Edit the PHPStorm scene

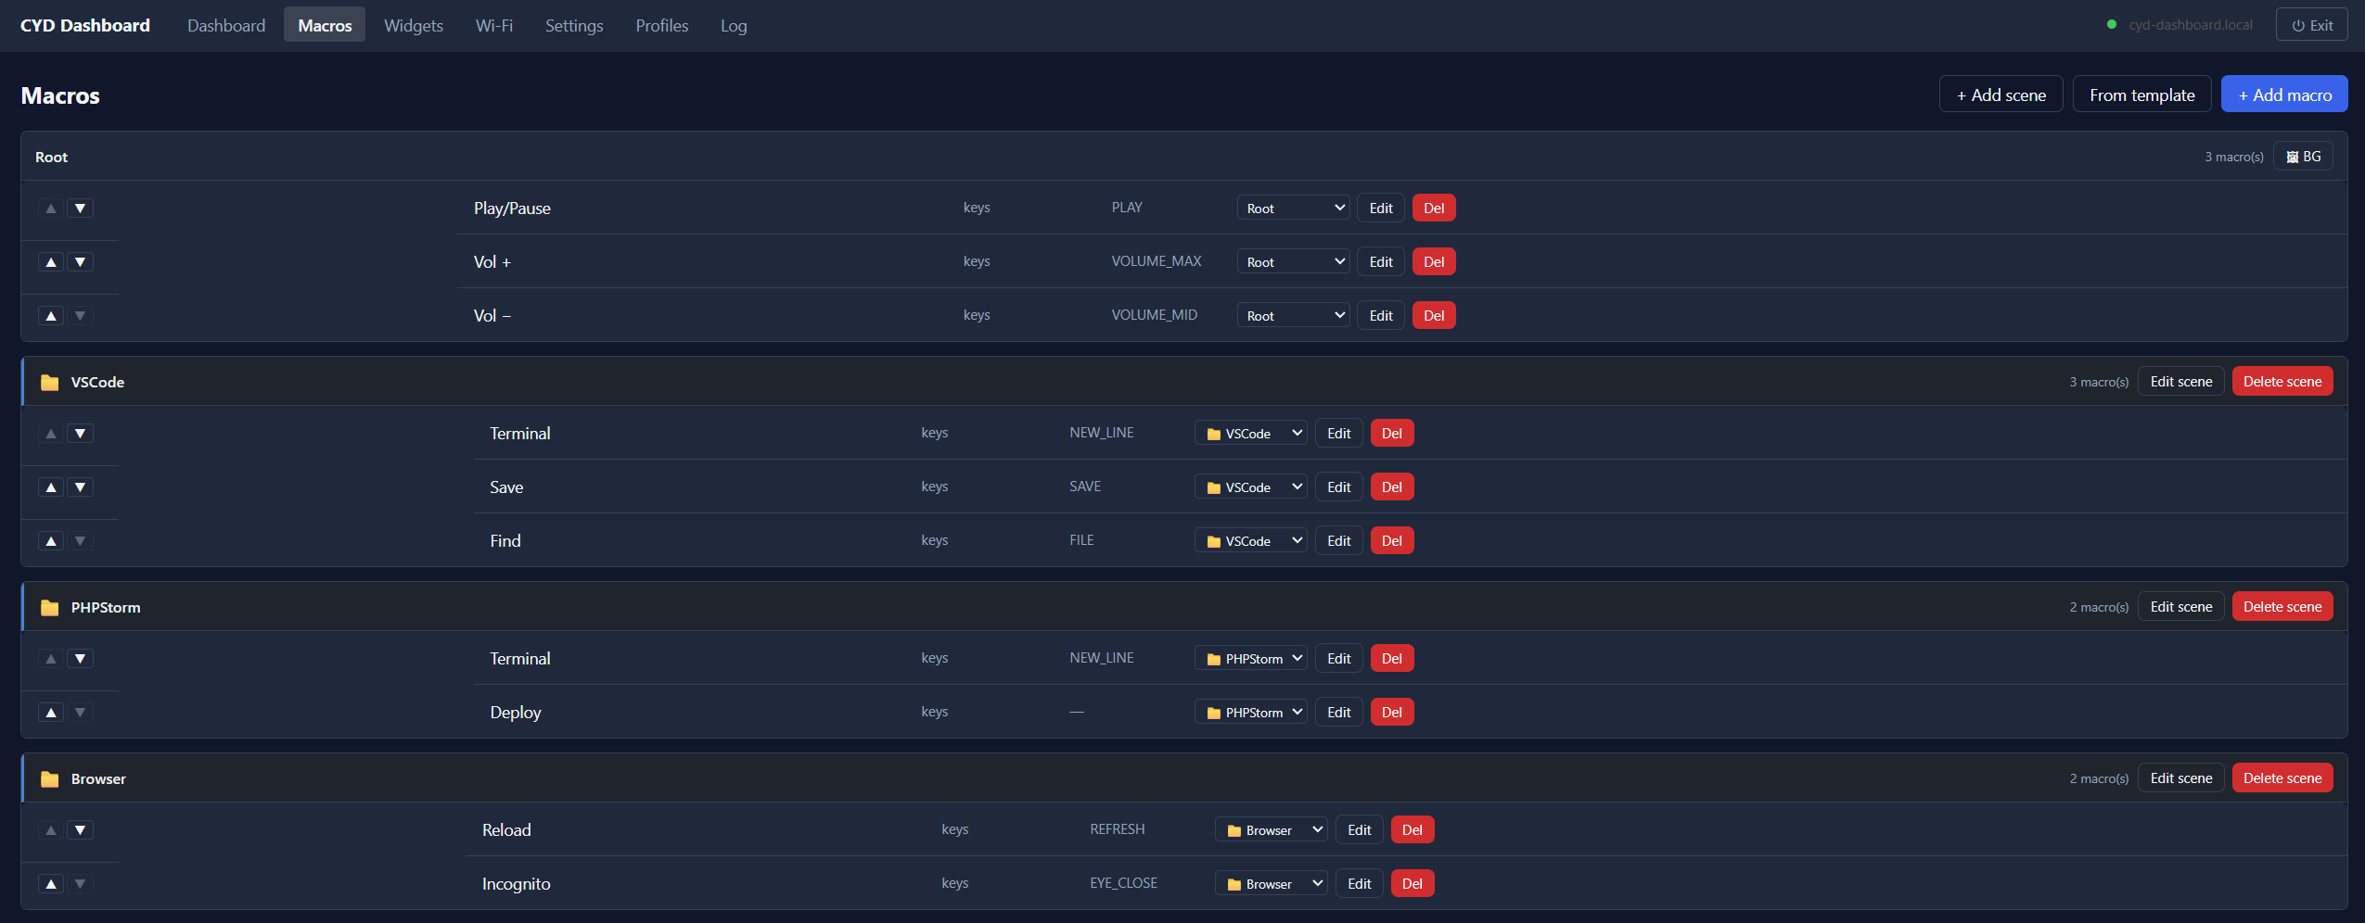(2180, 607)
